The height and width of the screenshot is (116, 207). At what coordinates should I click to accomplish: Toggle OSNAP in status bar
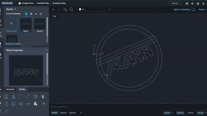[x=167, y=113]
